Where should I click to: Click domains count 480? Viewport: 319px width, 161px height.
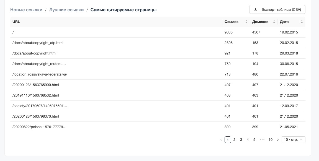pos(255,74)
